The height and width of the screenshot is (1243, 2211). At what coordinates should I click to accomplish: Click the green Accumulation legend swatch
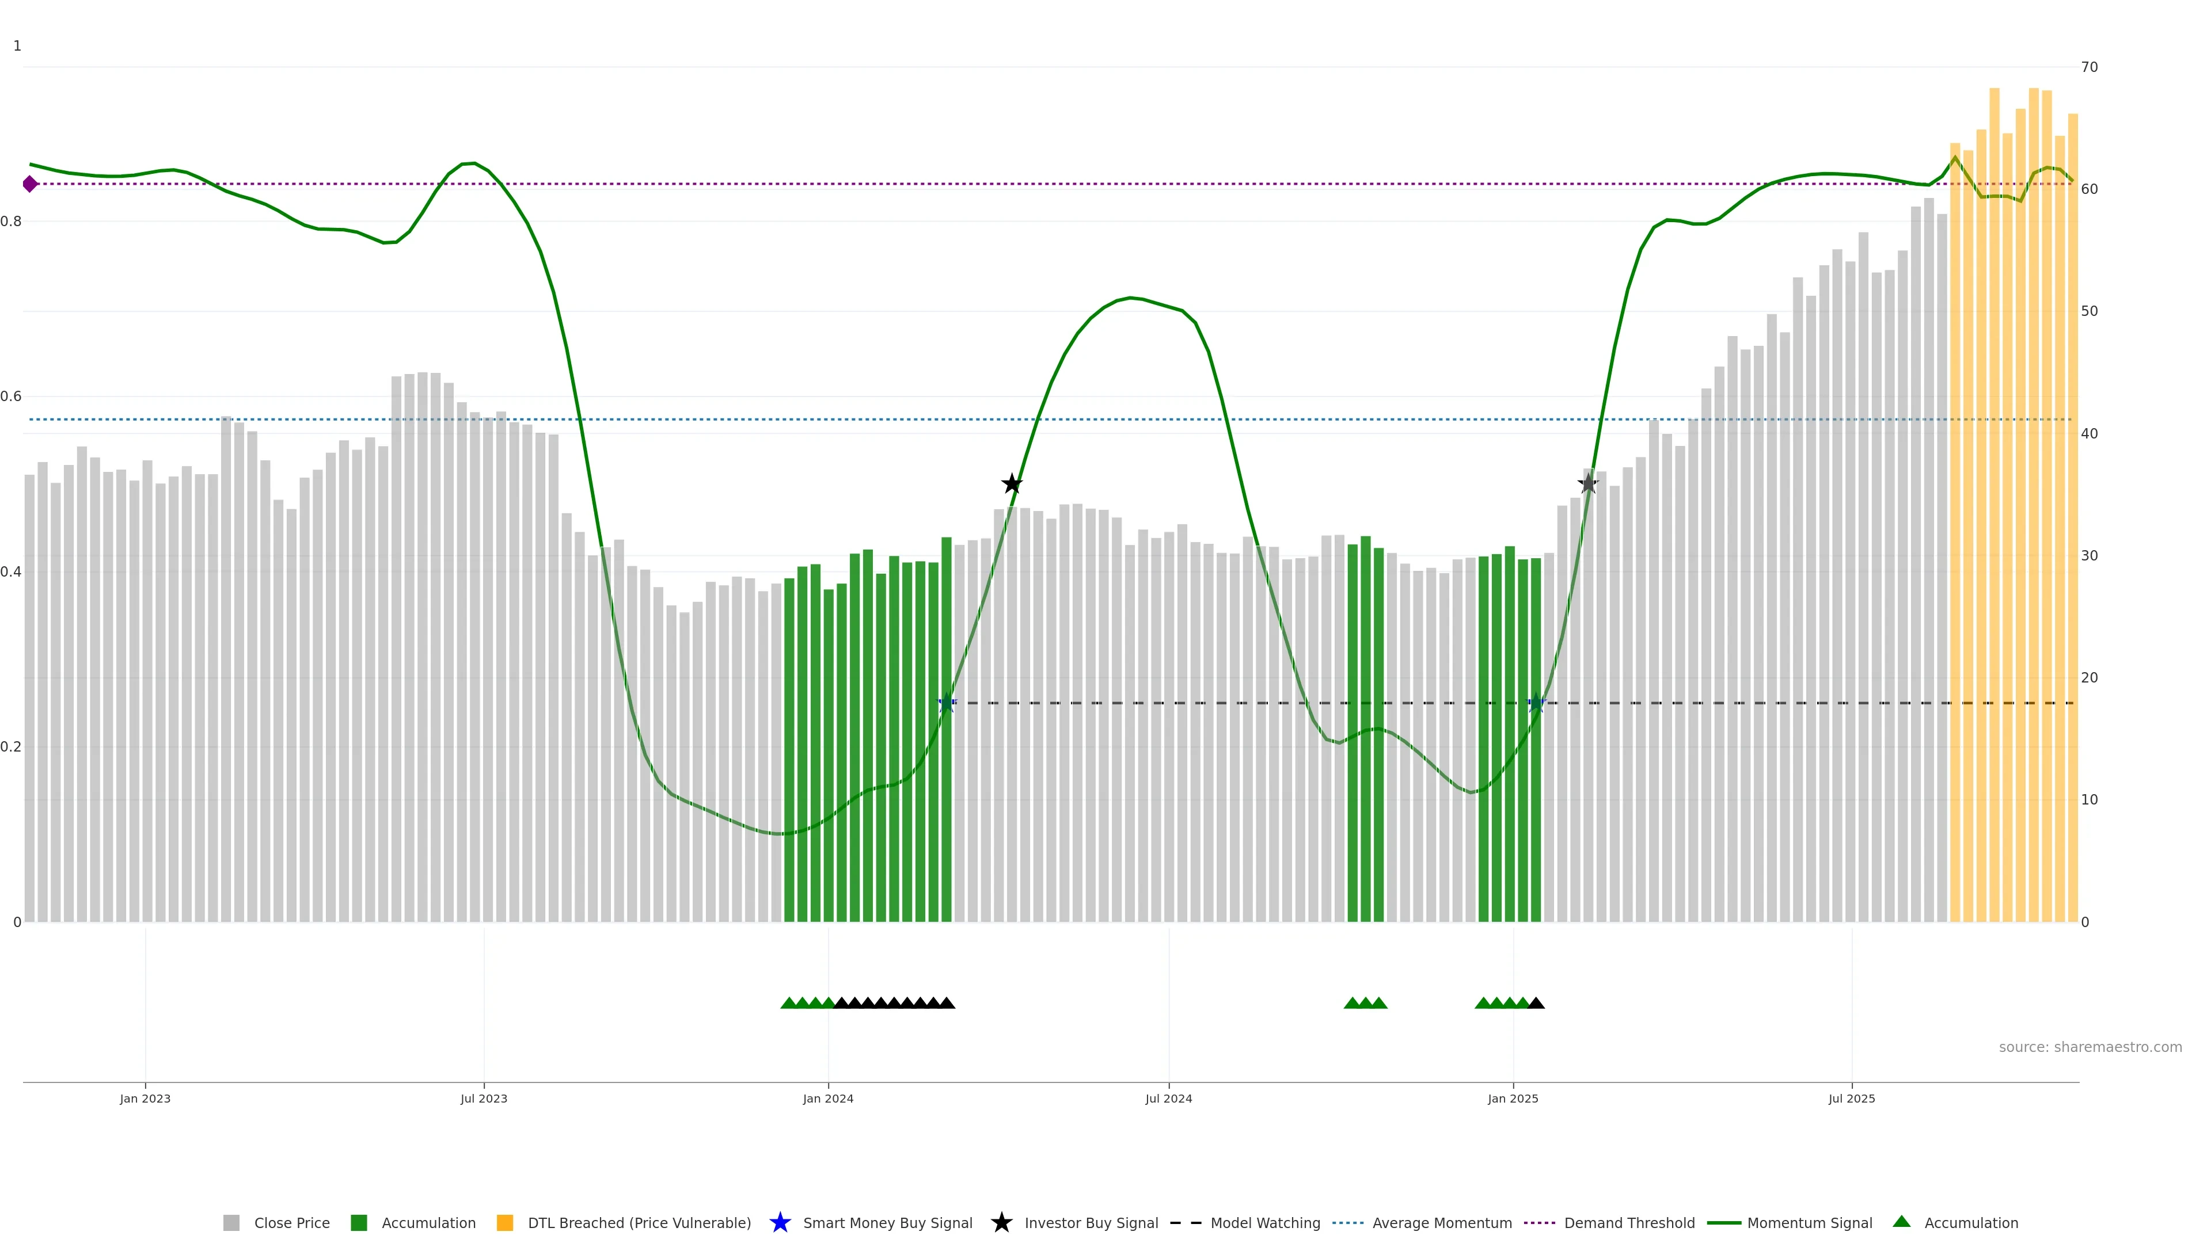[359, 1222]
